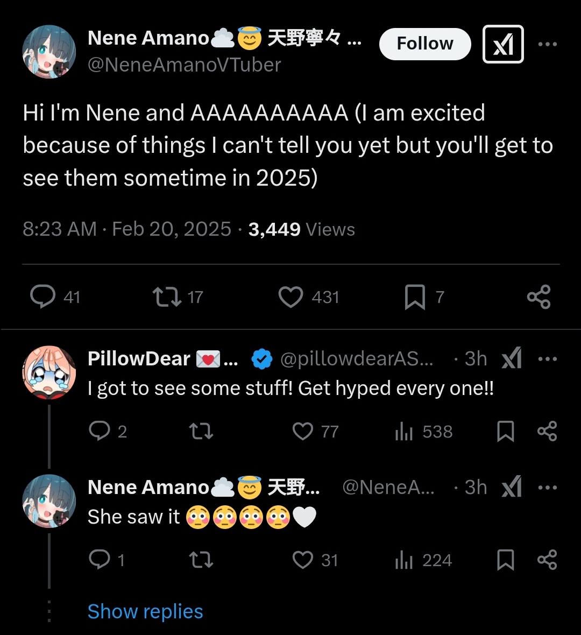
Task: Reply to the "She saw it" post
Action: point(100,560)
